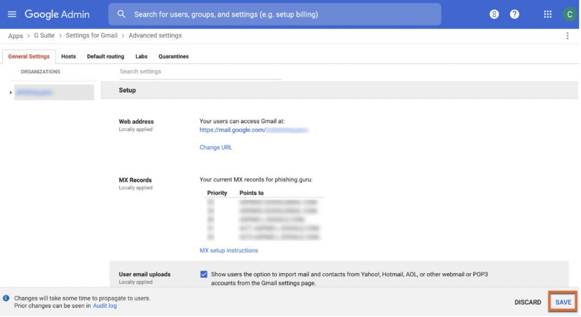581x317 pixels.
Task: Open the Google apps grid
Action: pyautogui.click(x=548, y=14)
